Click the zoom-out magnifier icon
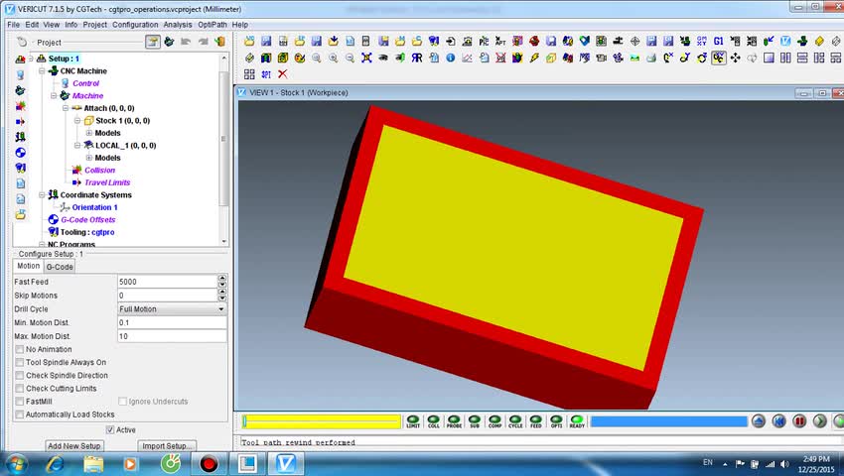 (x=350, y=58)
